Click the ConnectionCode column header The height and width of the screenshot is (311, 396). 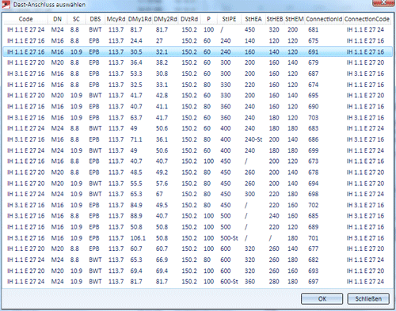click(367, 19)
